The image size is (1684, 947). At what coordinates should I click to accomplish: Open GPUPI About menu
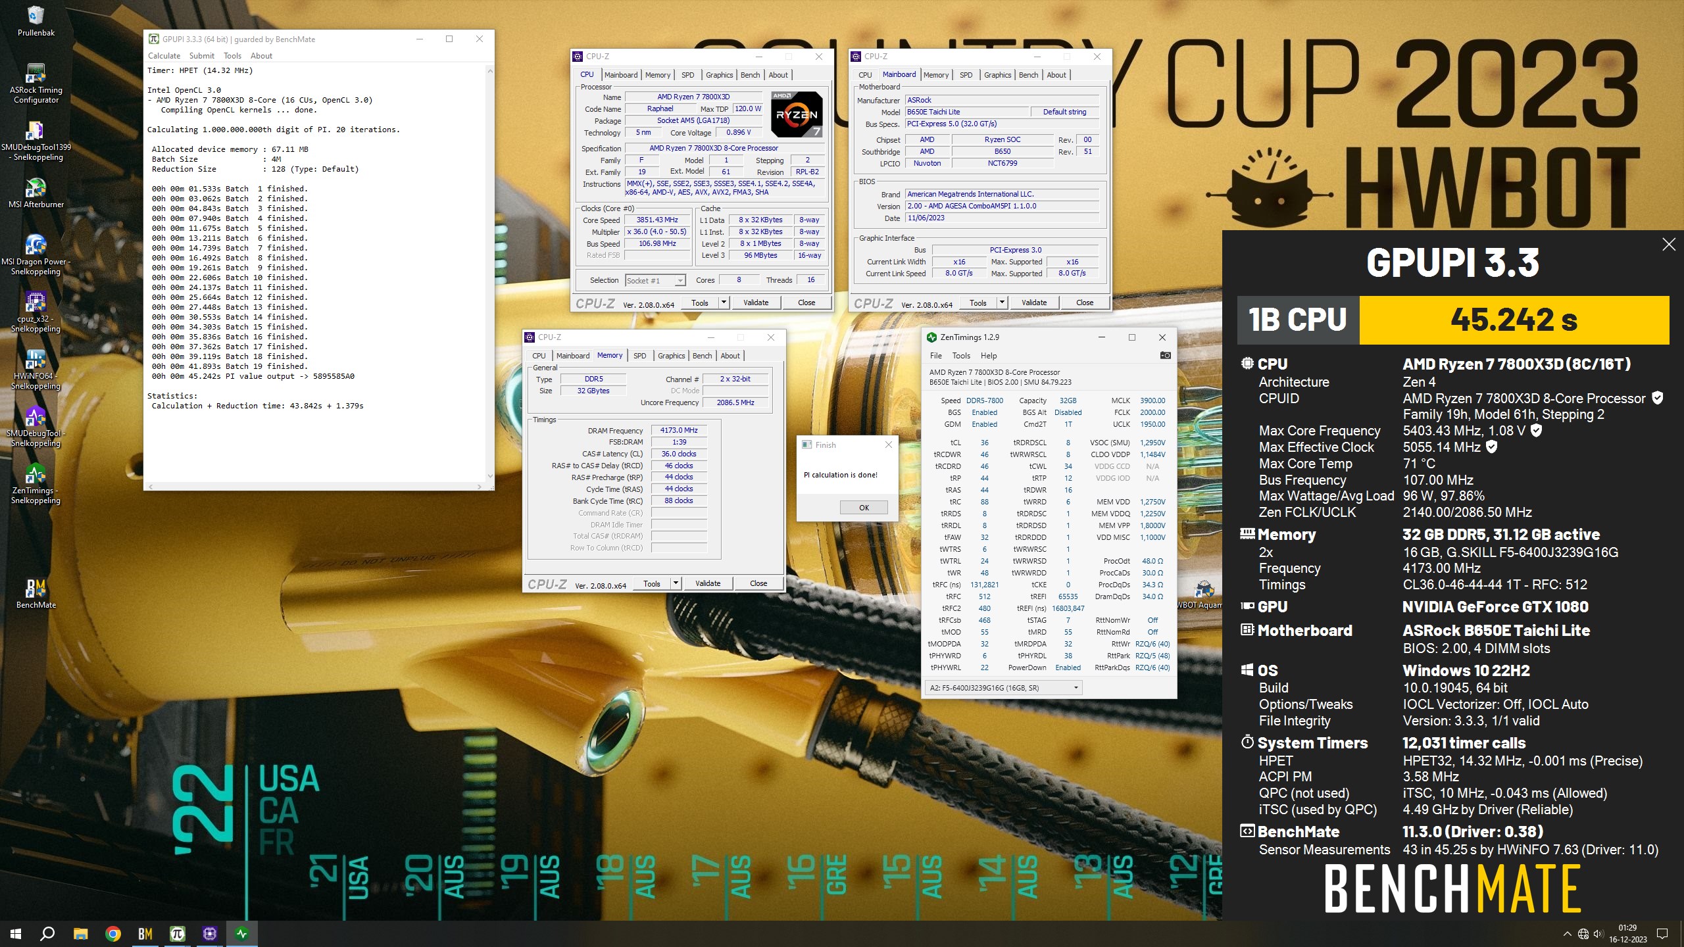tap(261, 56)
